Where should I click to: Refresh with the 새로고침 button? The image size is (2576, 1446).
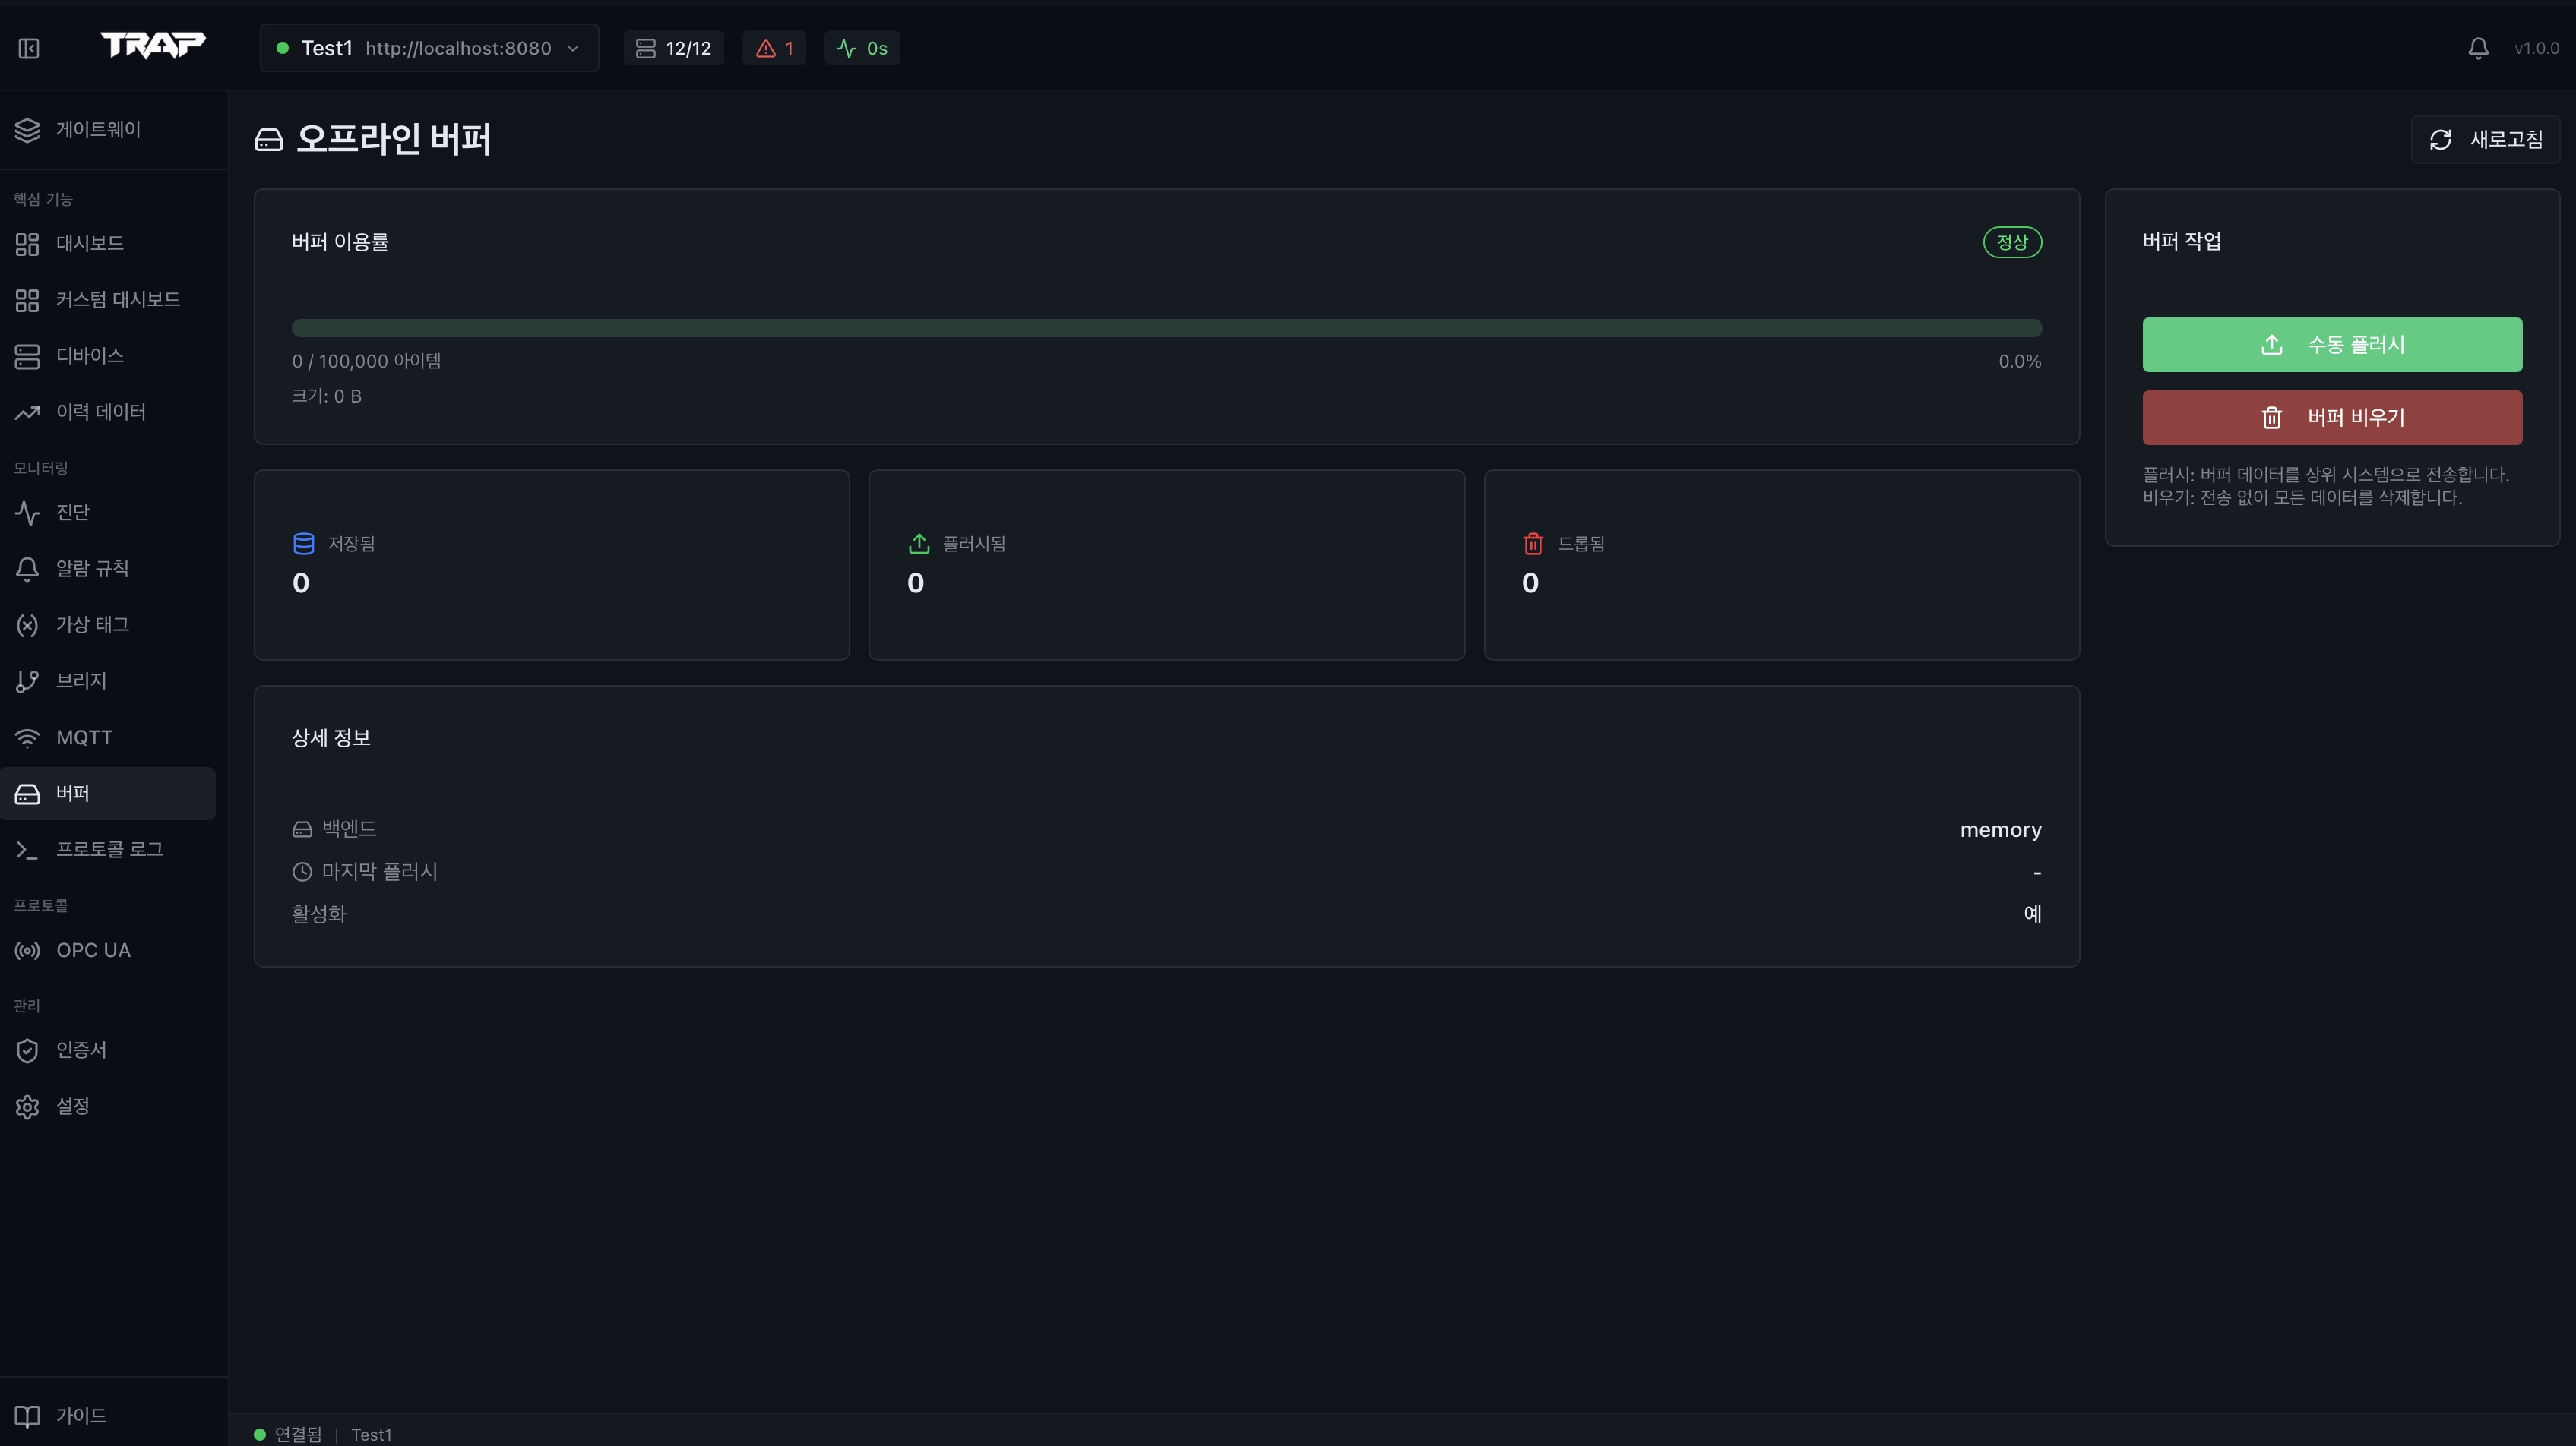point(2485,140)
